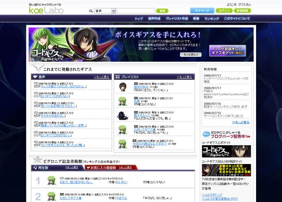Viewport: 282px width, 202px height.
Task: Click the speech bubble icon on the 思いつくまま喋らせてみろ row
Action: point(36,103)
